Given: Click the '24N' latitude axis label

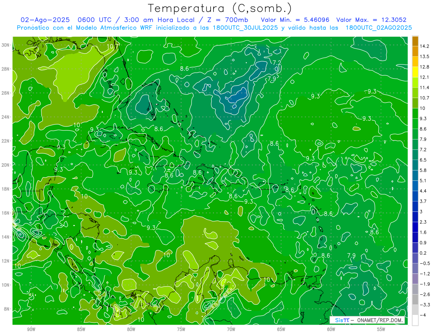Looking at the screenshot, I should [x=6, y=117].
